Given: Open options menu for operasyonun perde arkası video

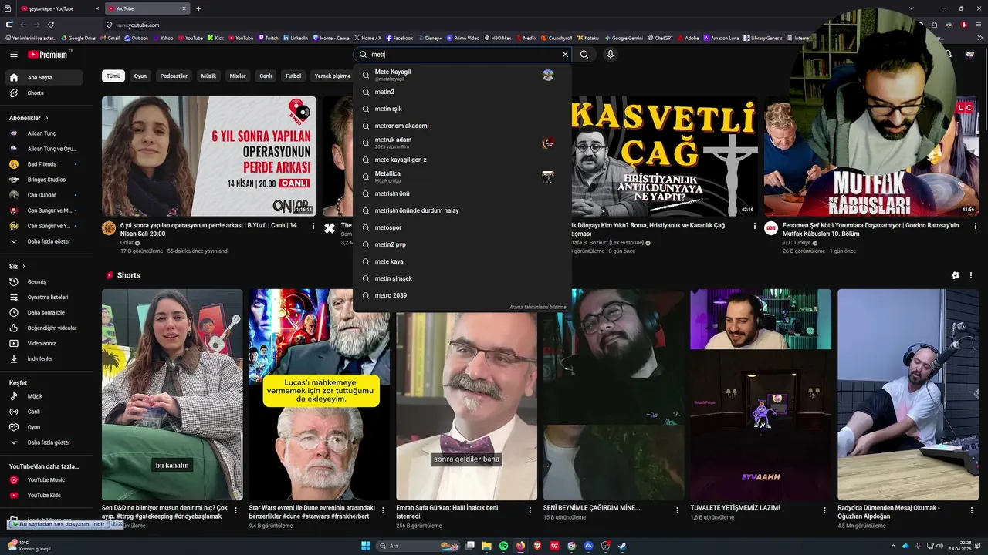Looking at the screenshot, I should click(313, 226).
